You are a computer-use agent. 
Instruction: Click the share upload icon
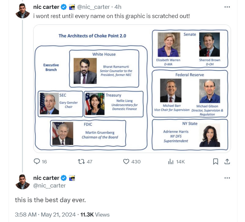(x=227, y=162)
